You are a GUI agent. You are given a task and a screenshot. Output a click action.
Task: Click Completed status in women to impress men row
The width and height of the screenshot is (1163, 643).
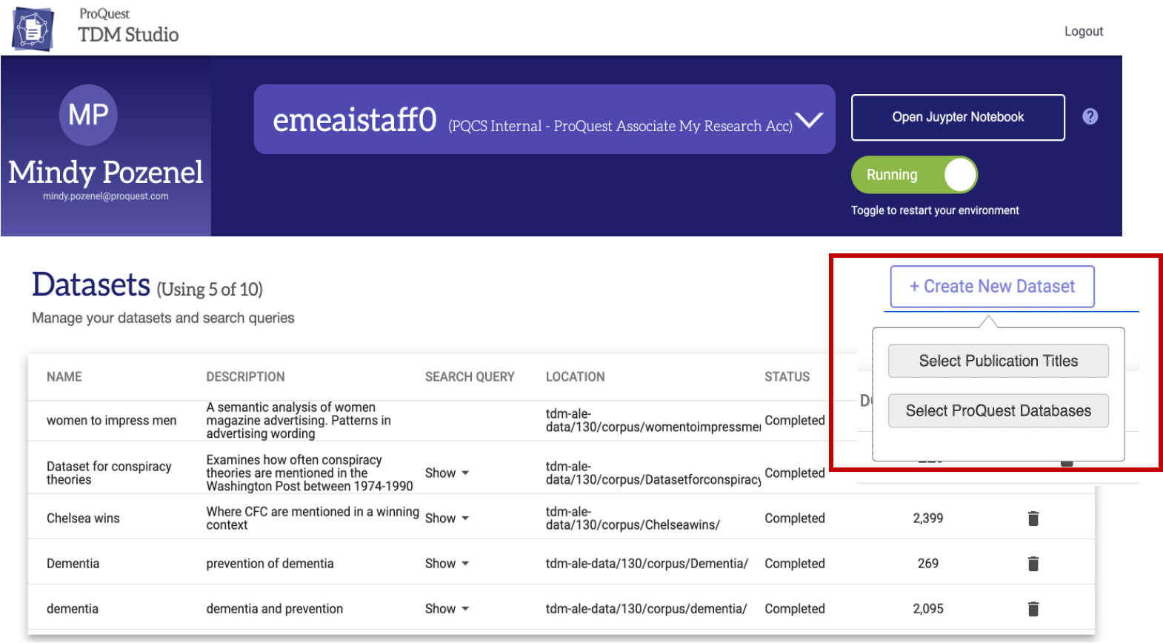pos(795,421)
